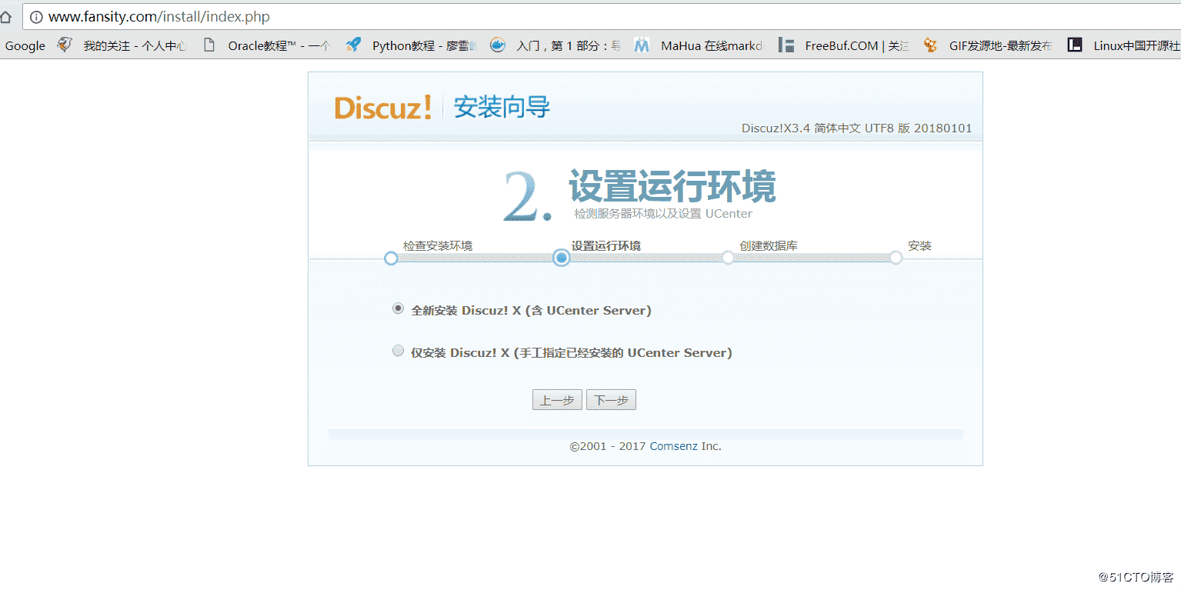The image size is (1181, 590).
Task: Open the 我的关注 - 个人中心 bookmark
Action: pyautogui.click(x=135, y=46)
